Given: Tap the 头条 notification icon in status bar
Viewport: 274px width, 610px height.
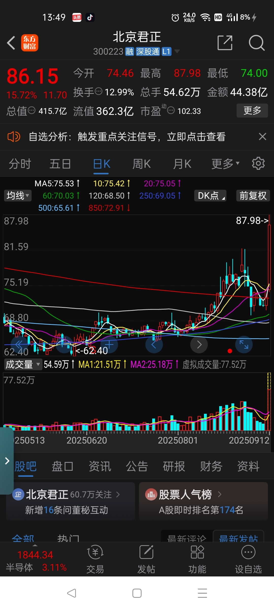Looking at the screenshot, I should coord(77,17).
